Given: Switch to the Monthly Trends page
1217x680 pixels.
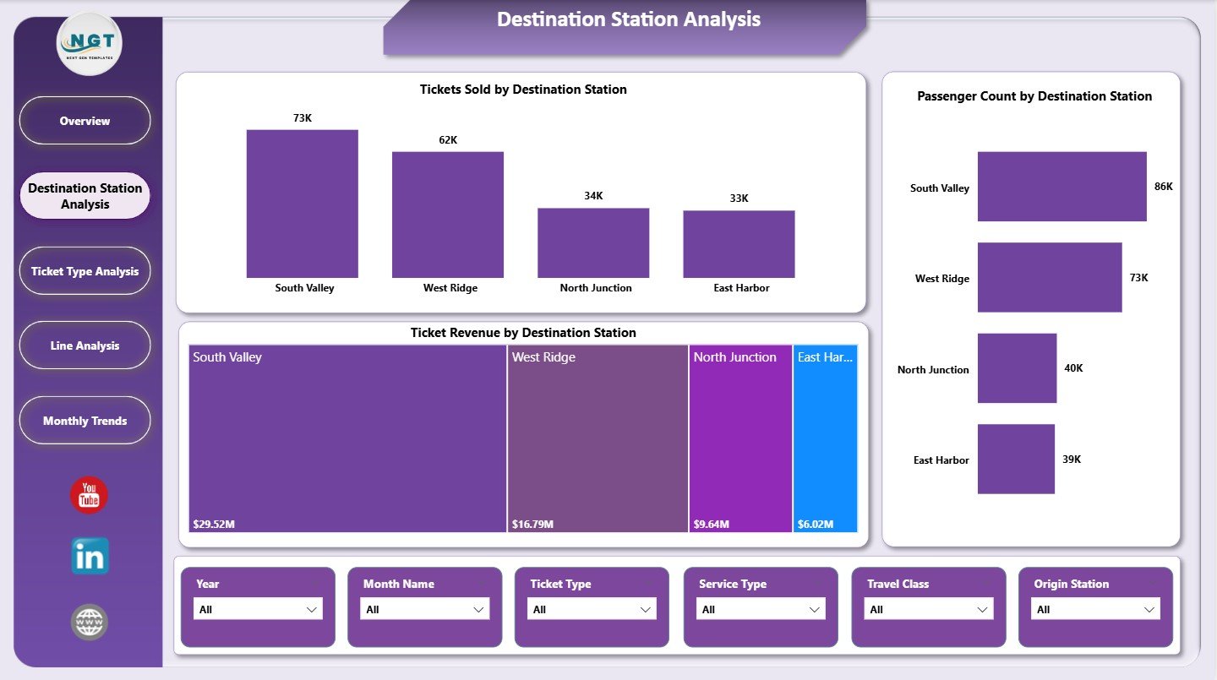Looking at the screenshot, I should (85, 420).
